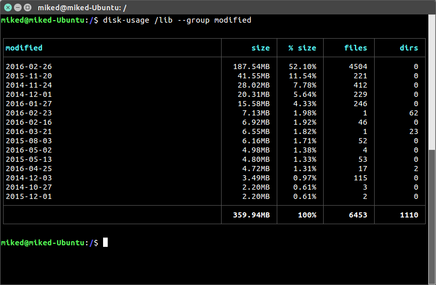Select the 2014-10-27 date entry
This screenshot has width=436, height=285.
(x=29, y=188)
